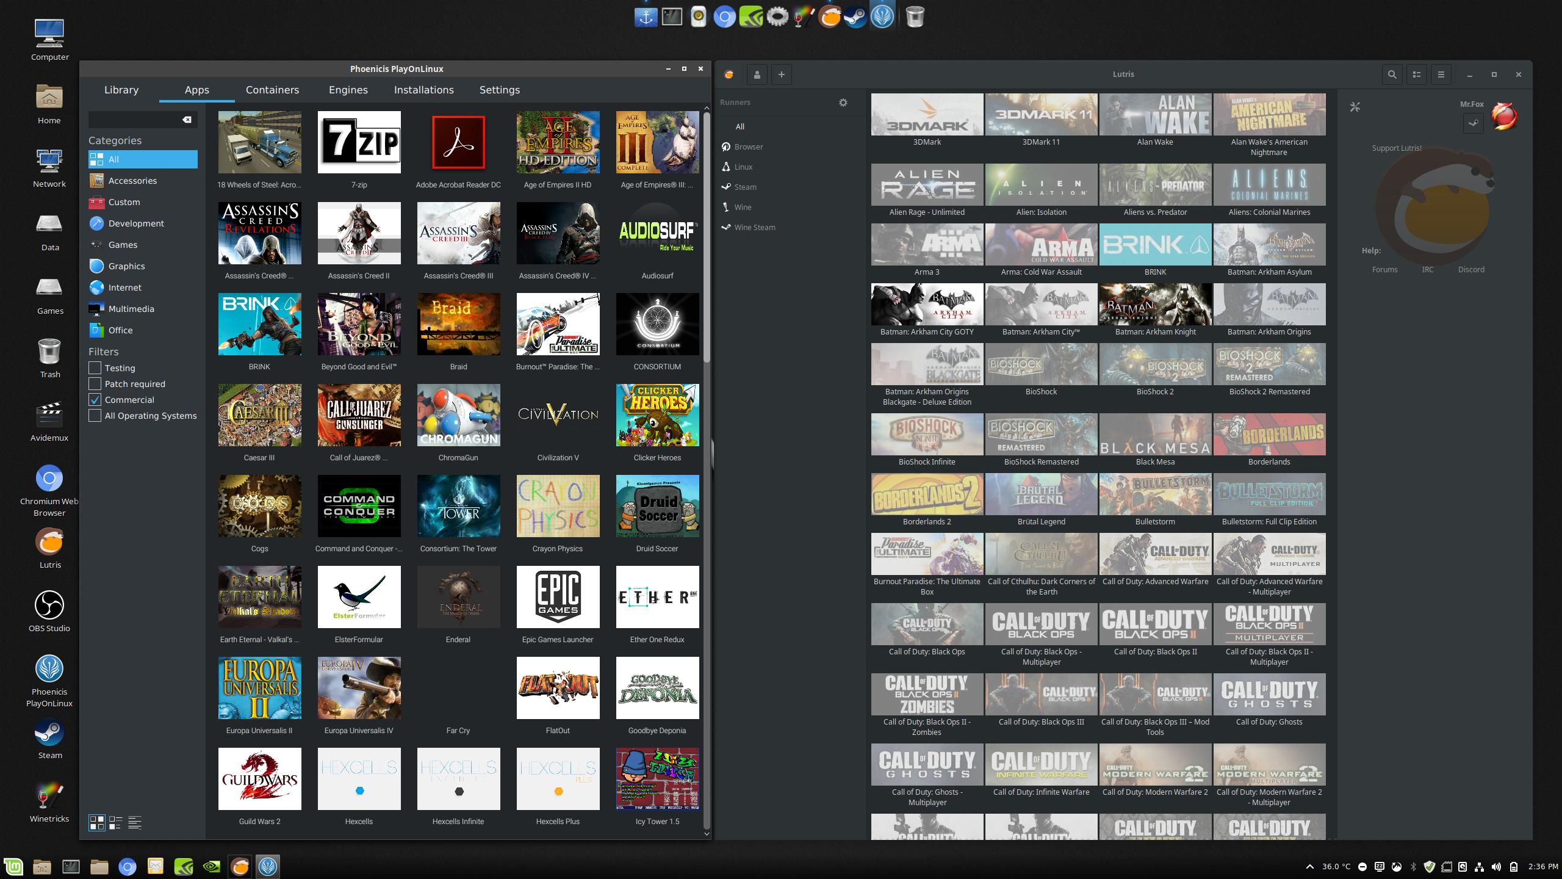1562x879 pixels.
Task: Switch PlayOnLinux to detailed list view
Action: [135, 823]
